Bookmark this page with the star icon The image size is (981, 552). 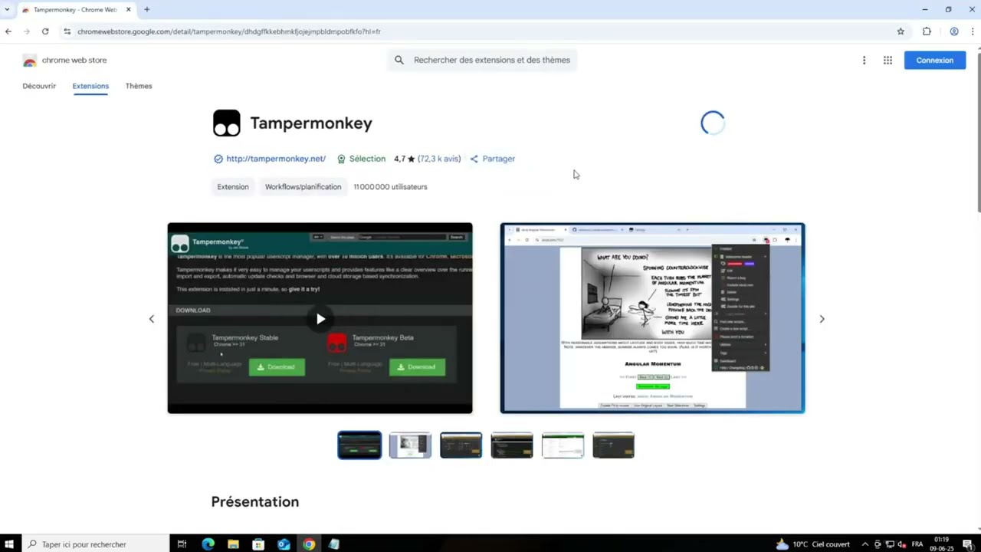pos(901,31)
